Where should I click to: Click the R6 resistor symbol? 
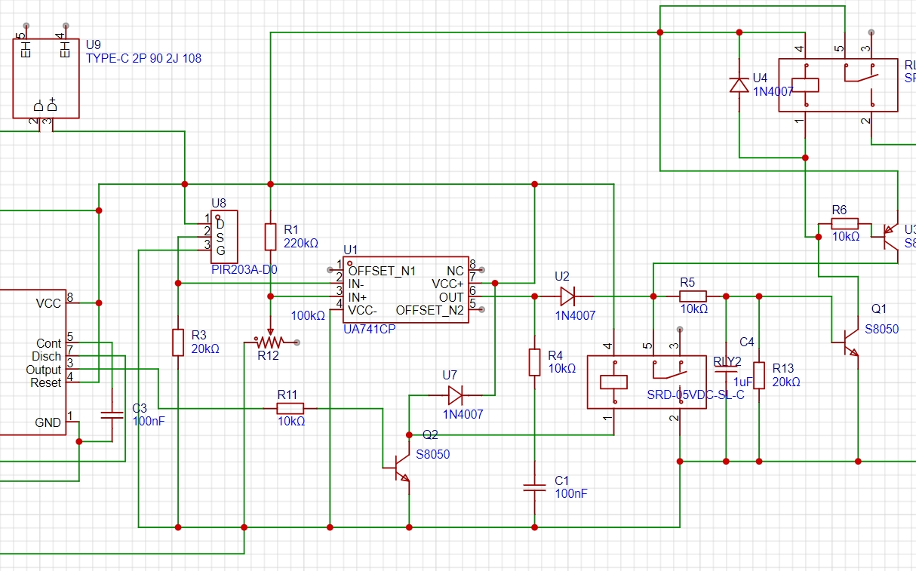[x=844, y=223]
